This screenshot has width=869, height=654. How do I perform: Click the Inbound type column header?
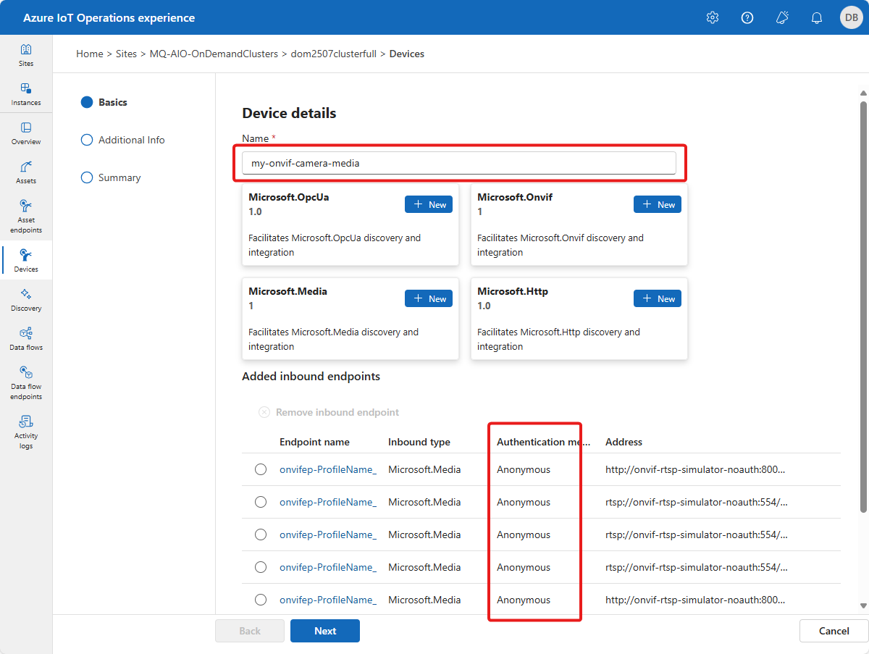[419, 442]
